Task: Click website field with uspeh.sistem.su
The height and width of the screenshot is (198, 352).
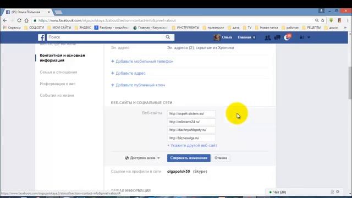Action: click(191, 114)
